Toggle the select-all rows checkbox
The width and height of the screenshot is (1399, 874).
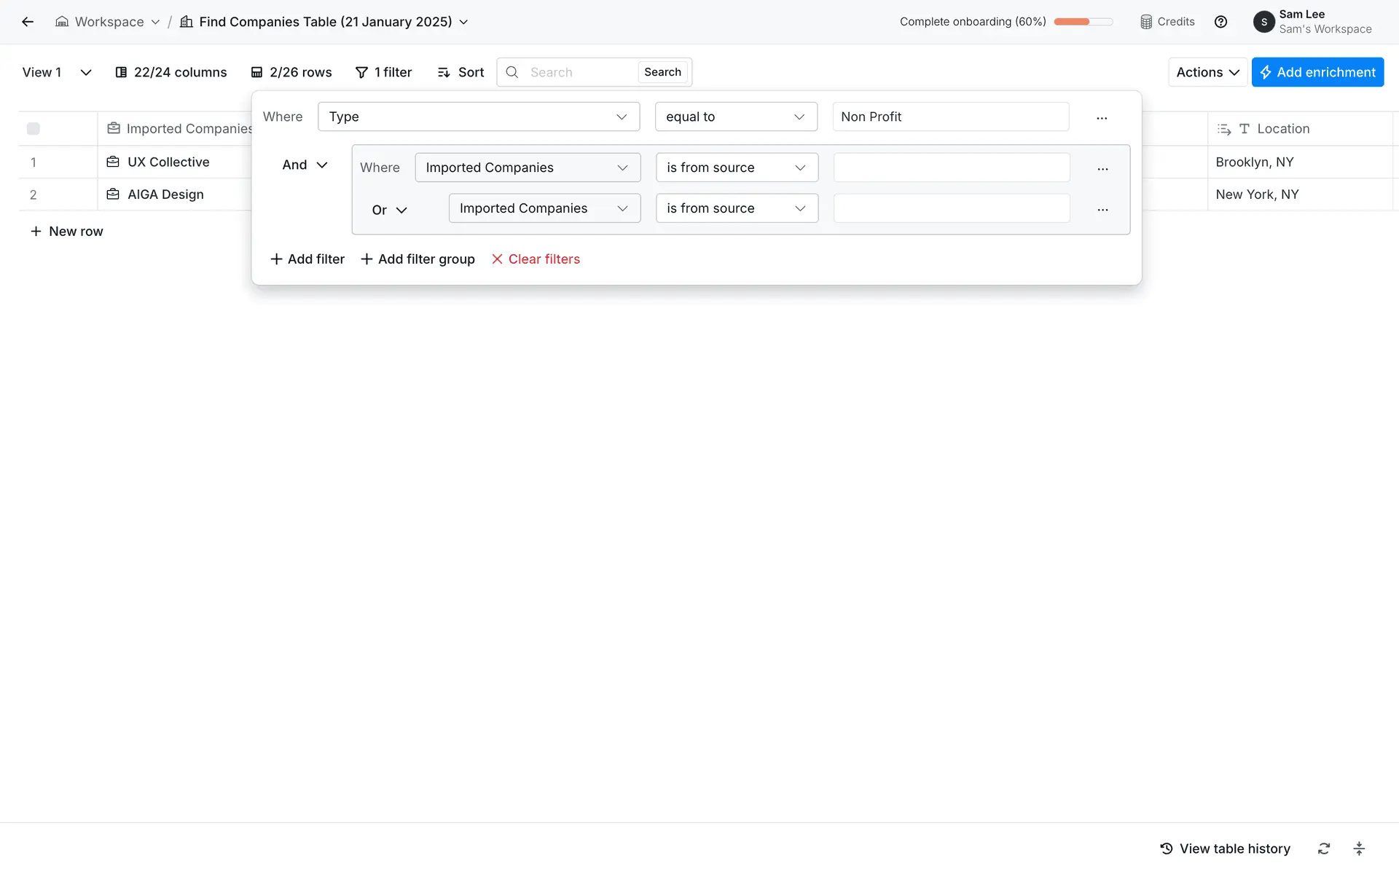34,129
